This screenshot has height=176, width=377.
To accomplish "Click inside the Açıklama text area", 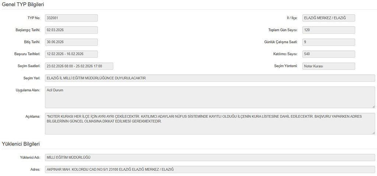I will [210, 123].
